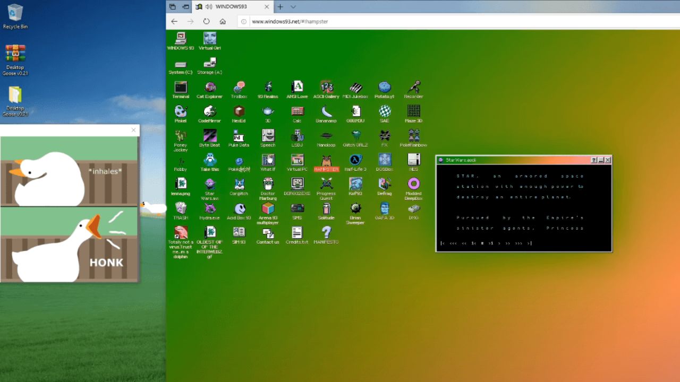Select the highlighted HAMPSTER icon
Image resolution: width=680 pixels, height=382 pixels.
326,162
